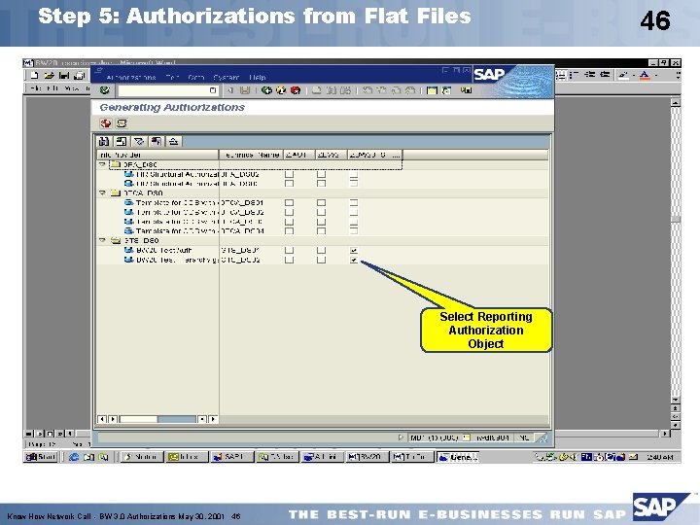700x525 pixels.
Task: Open the Edit menu in SAP window
Action: pos(172,77)
